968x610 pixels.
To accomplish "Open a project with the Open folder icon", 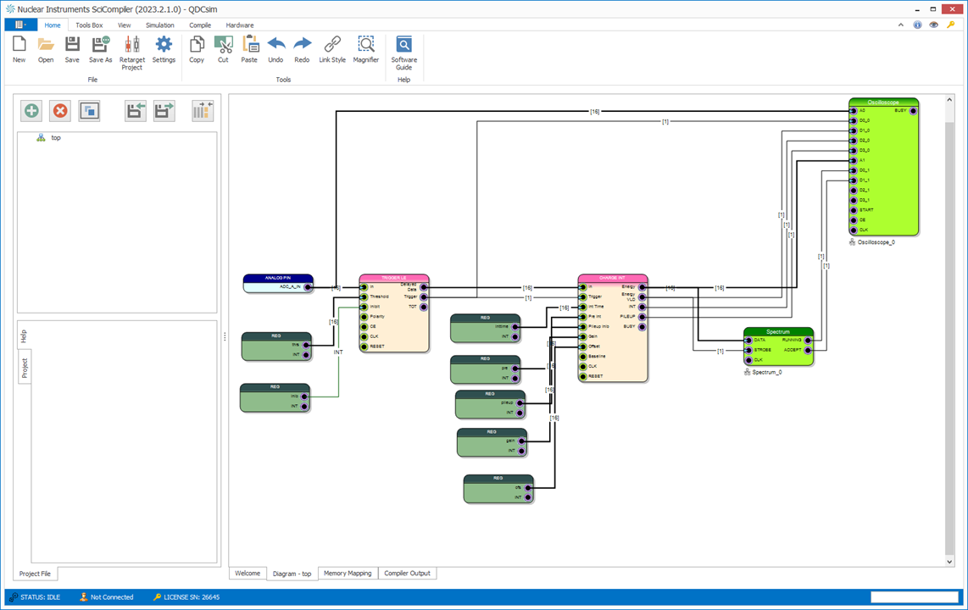I will click(x=46, y=49).
